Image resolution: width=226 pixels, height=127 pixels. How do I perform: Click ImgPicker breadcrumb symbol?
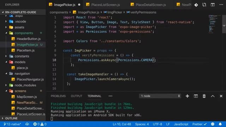(x=115, y=12)
